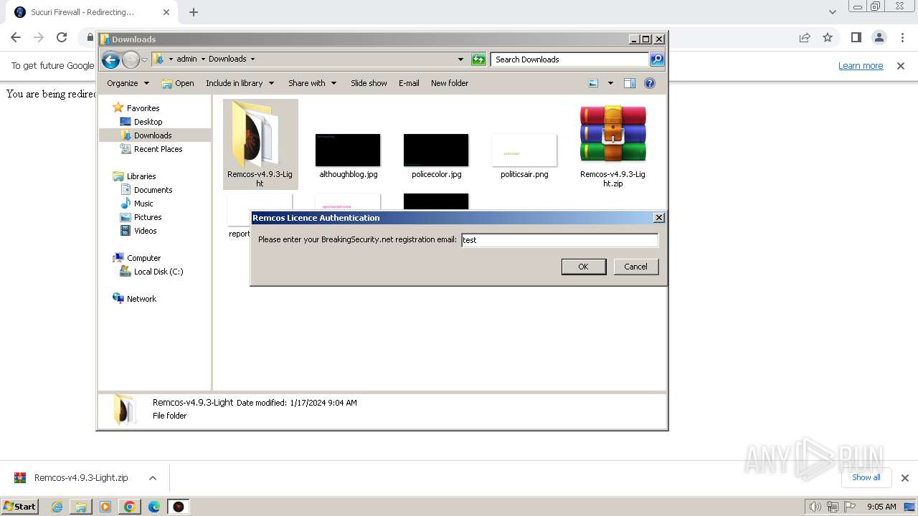Click the change view icon in Explorer
This screenshot has width=918, height=516.
593,83
